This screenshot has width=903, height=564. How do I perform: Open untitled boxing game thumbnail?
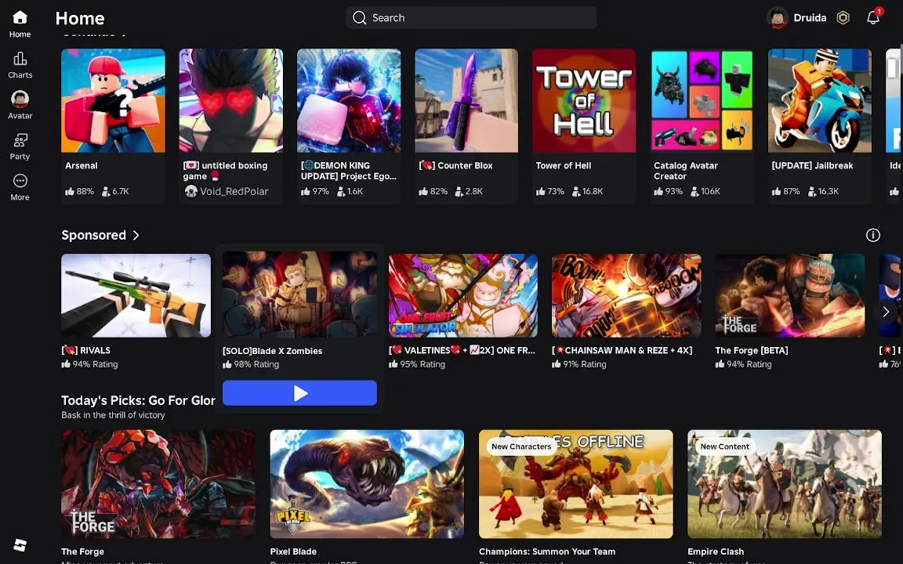pyautogui.click(x=231, y=101)
